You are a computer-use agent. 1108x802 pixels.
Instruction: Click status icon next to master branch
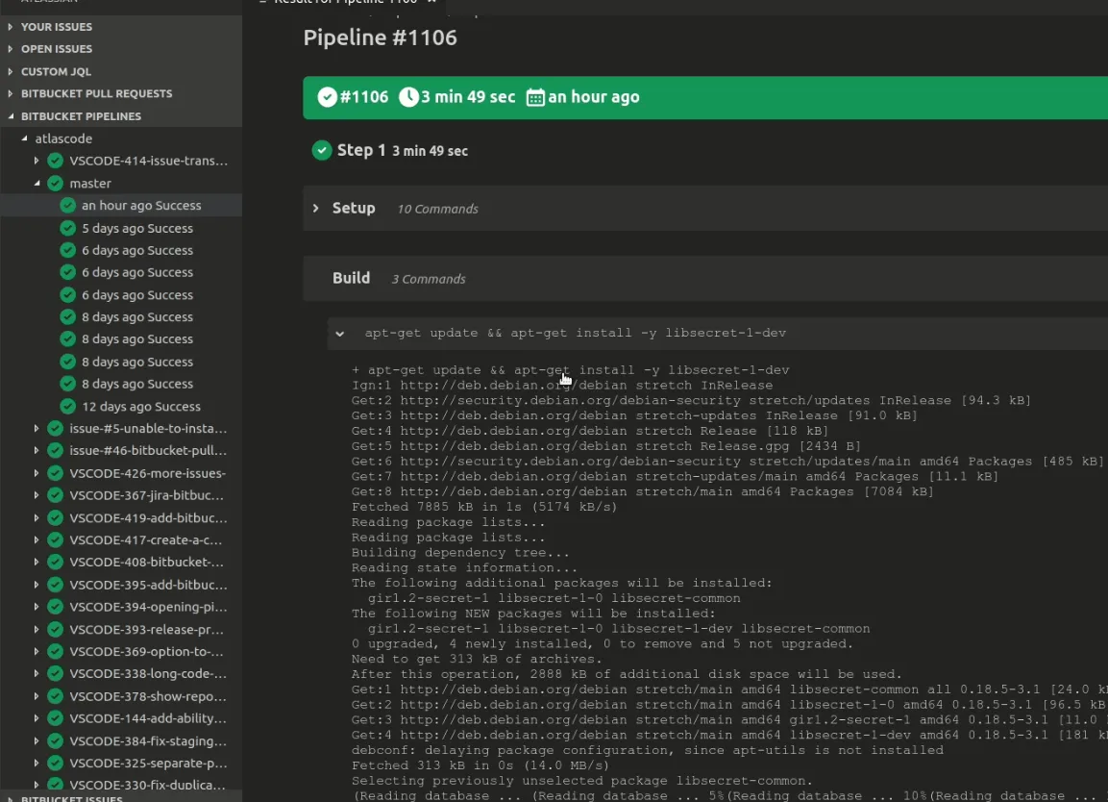pyautogui.click(x=55, y=183)
